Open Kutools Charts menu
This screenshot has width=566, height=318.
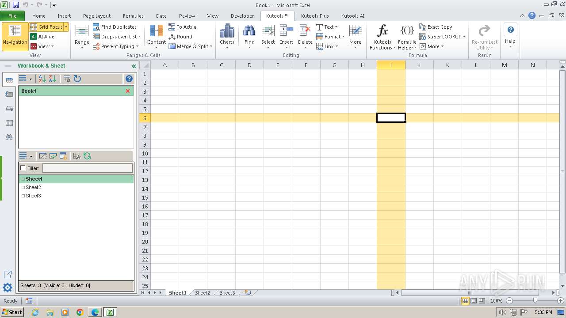227,36
